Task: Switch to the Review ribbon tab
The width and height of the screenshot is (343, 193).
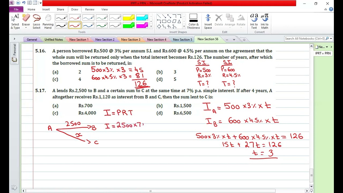Action: pos(90,9)
